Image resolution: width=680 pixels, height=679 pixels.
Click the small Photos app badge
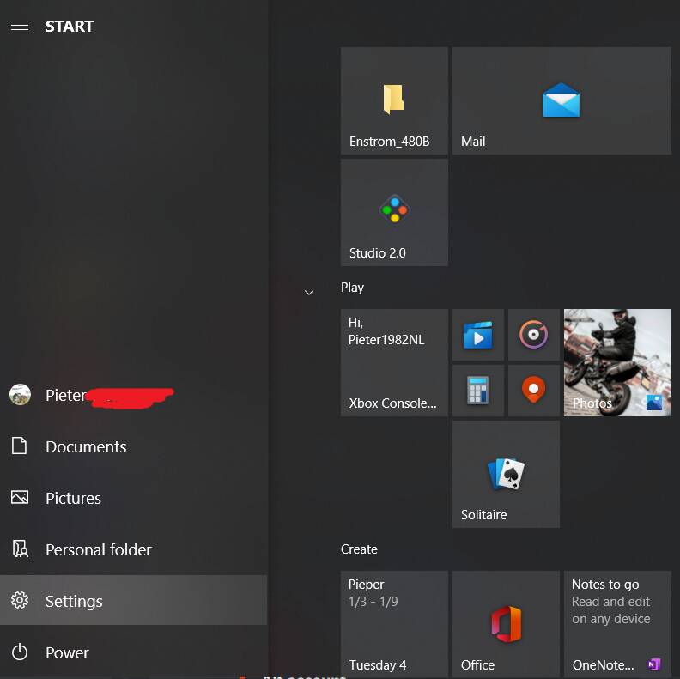[x=654, y=403]
